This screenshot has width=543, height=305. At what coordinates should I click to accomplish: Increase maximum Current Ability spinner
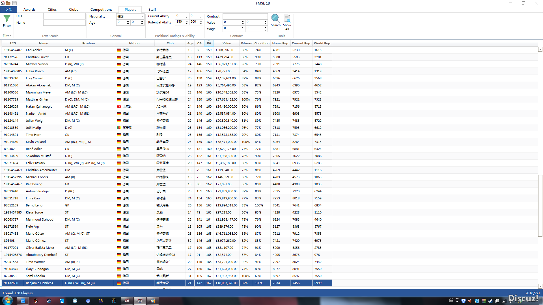(201, 15)
